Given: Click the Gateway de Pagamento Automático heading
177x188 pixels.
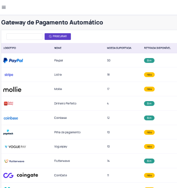Looking at the screenshot, I should 52,23.
